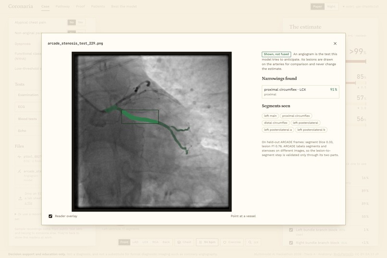Viewport: 387px width, 258px height.
Task: Select the Back heart view
Action: pyautogui.click(x=166, y=242)
